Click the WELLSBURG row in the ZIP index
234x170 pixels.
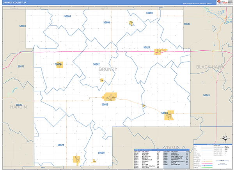(176, 165)
